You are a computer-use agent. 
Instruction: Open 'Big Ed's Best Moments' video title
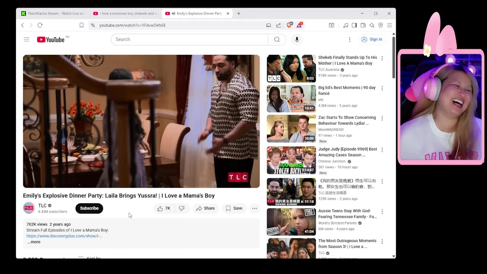click(x=347, y=90)
